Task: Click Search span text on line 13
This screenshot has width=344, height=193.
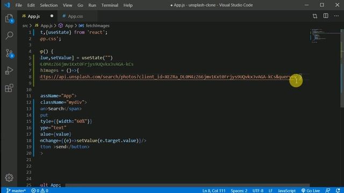Action: [56, 109]
